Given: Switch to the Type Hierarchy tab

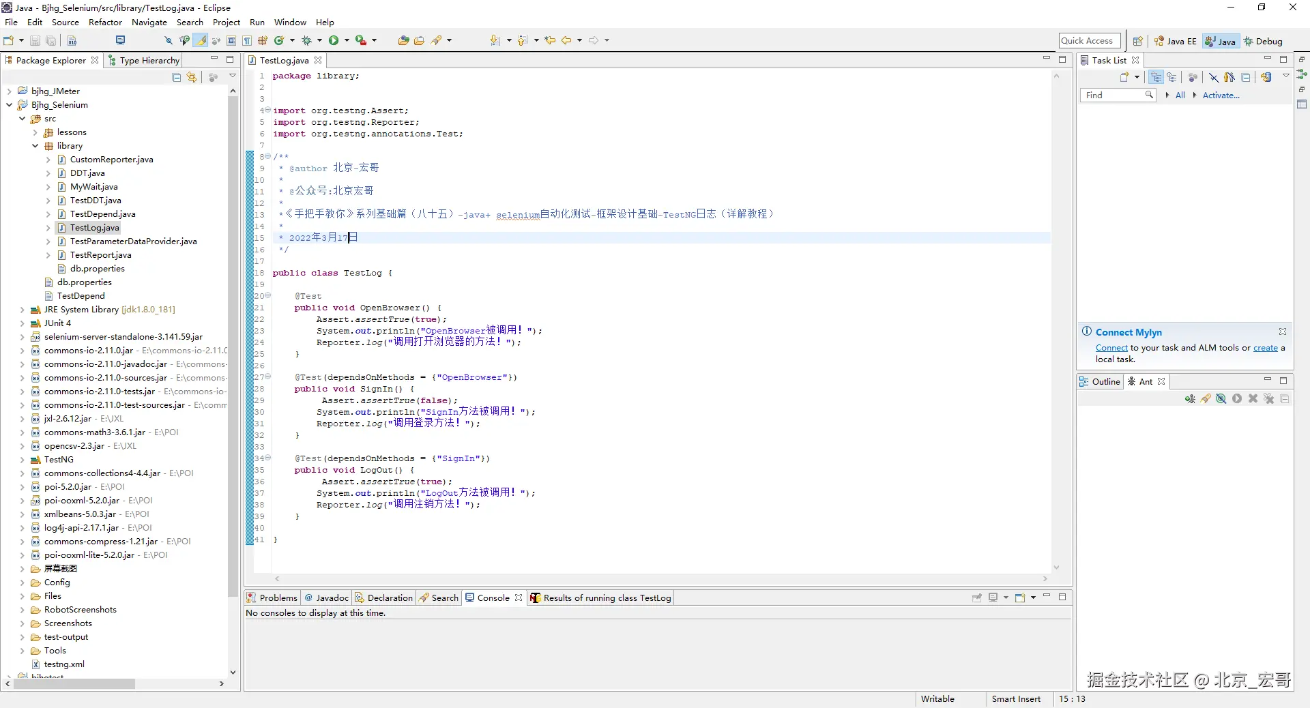Looking at the screenshot, I should click(143, 60).
